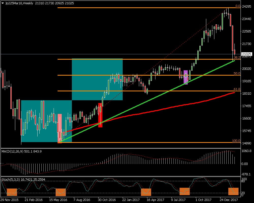
Task: Select the upper teal rectangle
Action: tap(97, 79)
